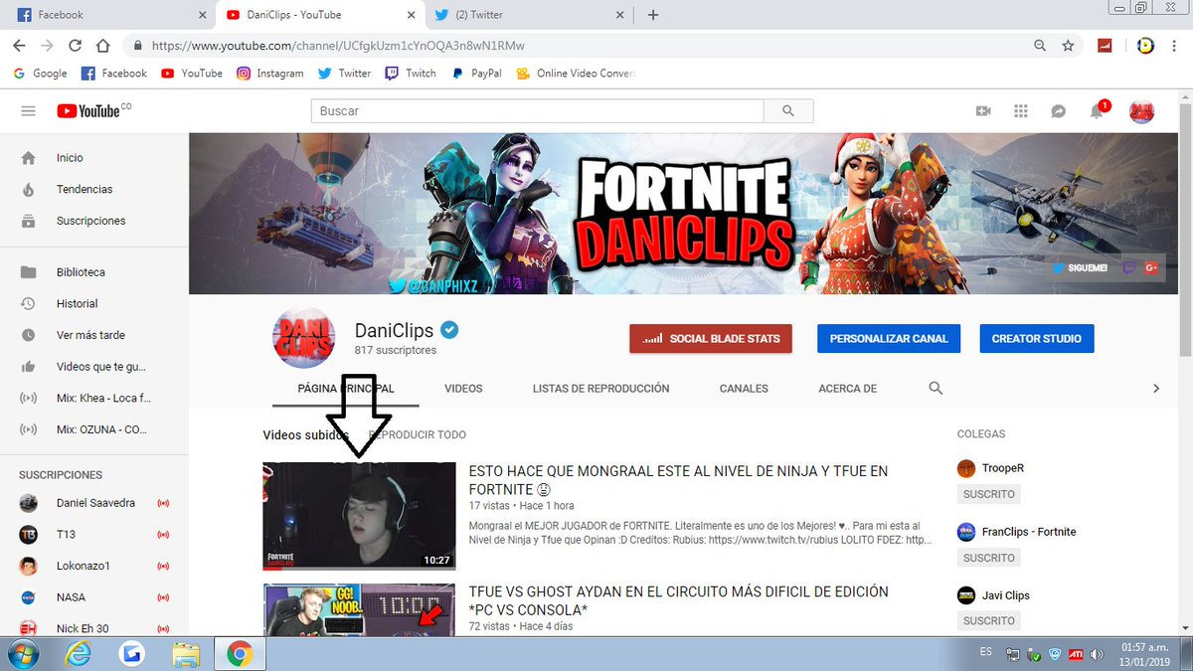The width and height of the screenshot is (1193, 671).
Task: Click SOCIAL BLADE STATS button
Action: click(x=711, y=338)
